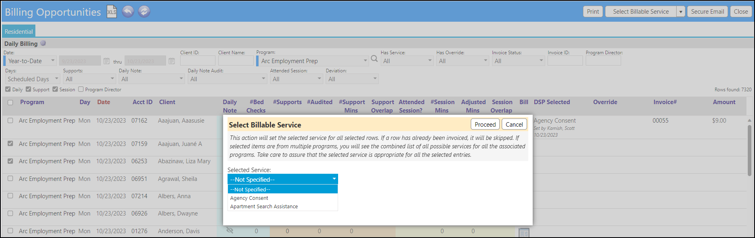This screenshot has height=238, width=755.
Task: Open the Daily Note Audit dropdown
Action: 227,79
